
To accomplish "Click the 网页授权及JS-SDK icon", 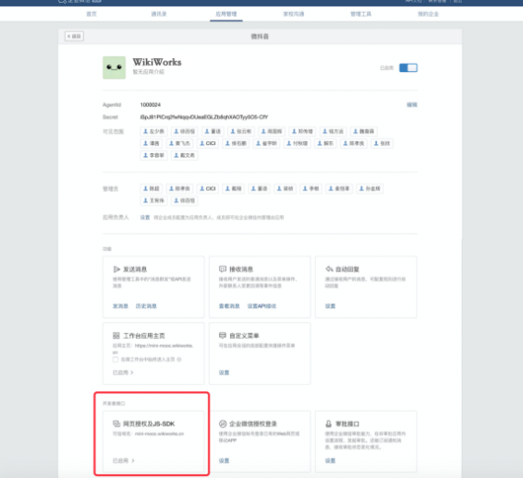I will [x=116, y=424].
